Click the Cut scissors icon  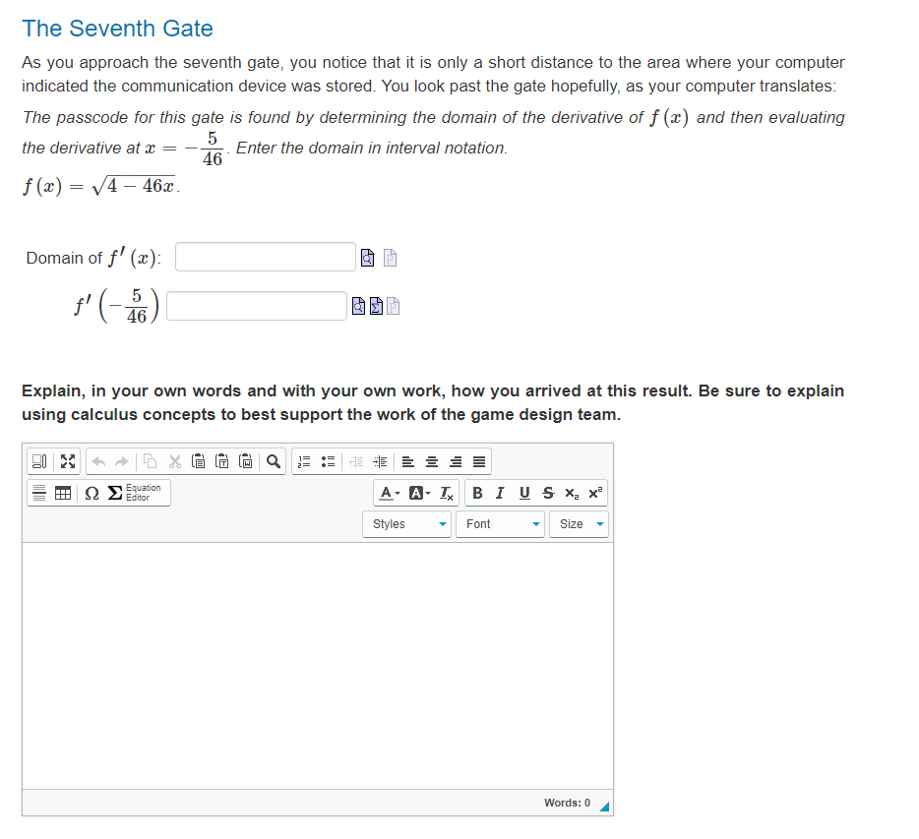[x=173, y=461]
